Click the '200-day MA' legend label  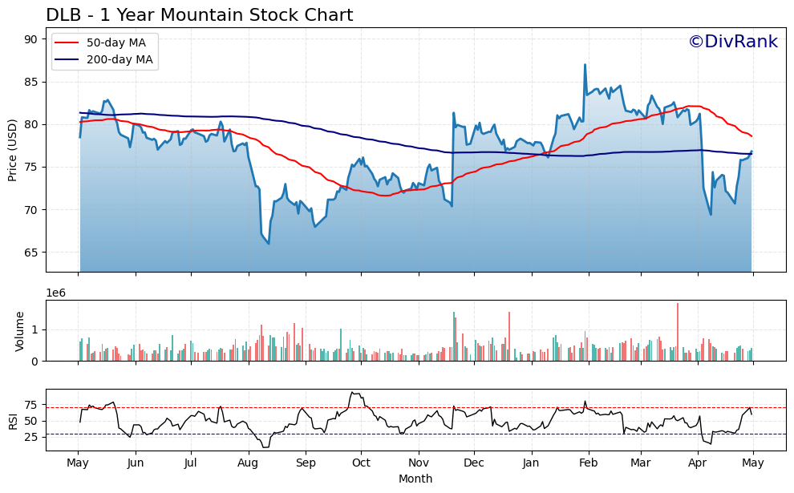pyautogui.click(x=120, y=60)
